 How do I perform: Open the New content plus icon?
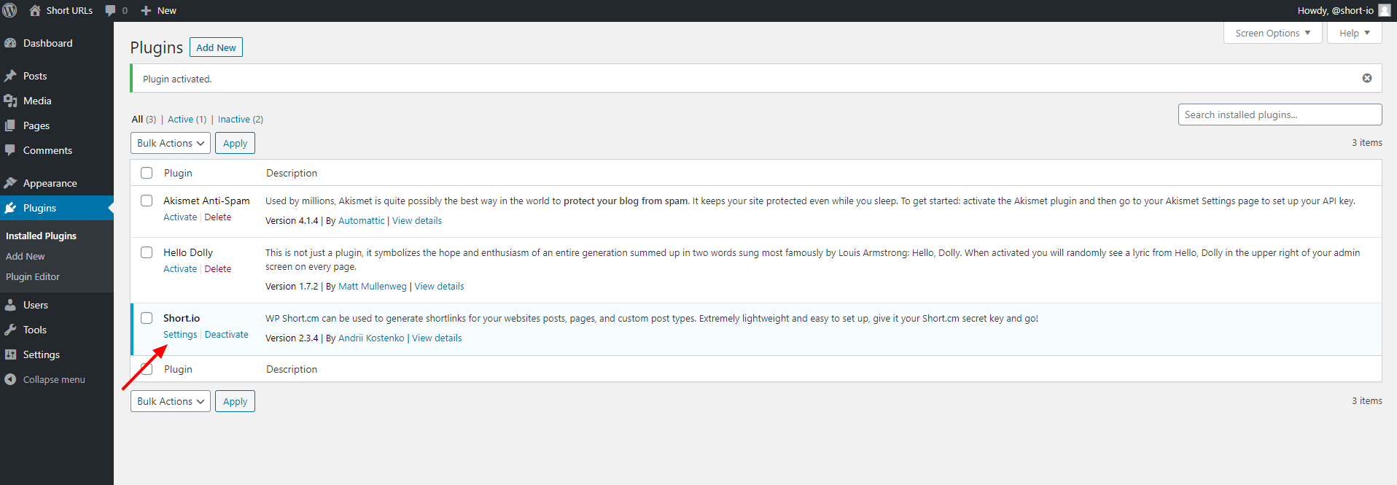[146, 11]
